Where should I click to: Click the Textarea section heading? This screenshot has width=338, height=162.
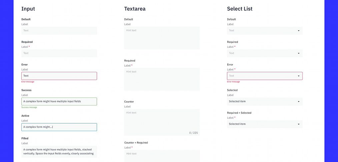click(135, 9)
